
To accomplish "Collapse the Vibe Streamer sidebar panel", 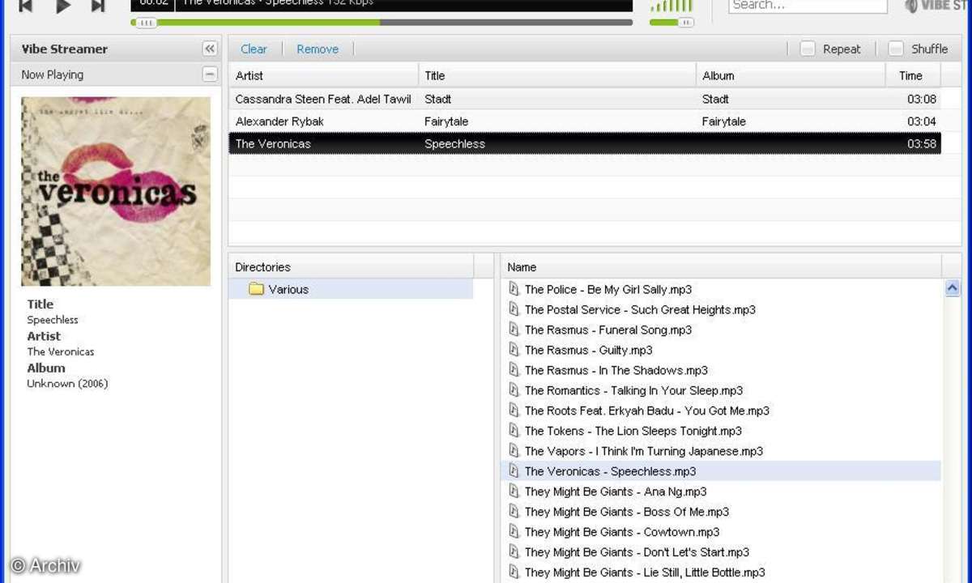I will pyautogui.click(x=210, y=49).
